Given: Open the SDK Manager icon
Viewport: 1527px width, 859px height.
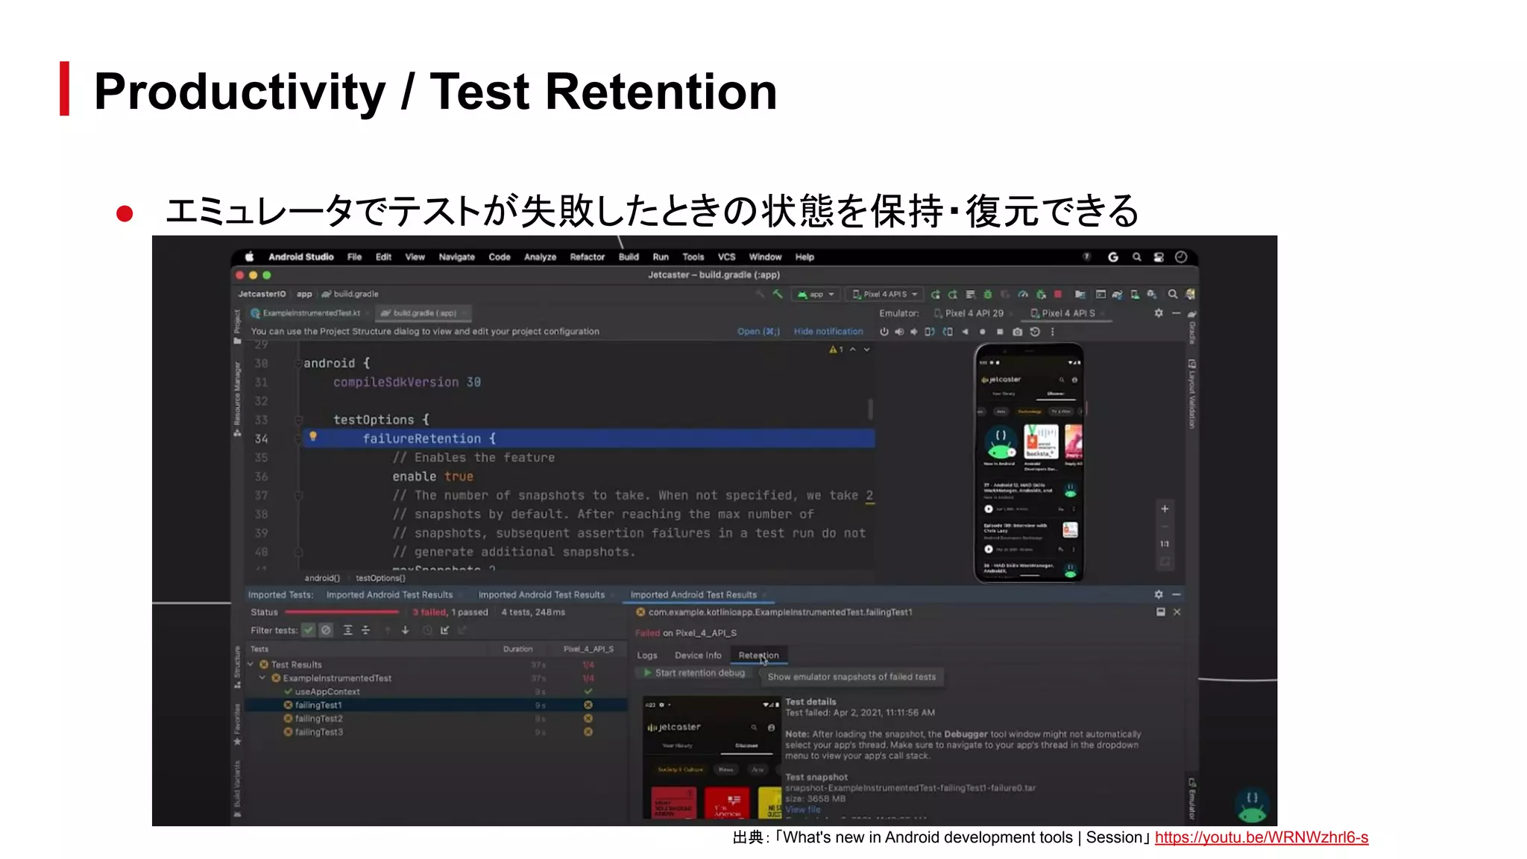Looking at the screenshot, I should click(1152, 295).
